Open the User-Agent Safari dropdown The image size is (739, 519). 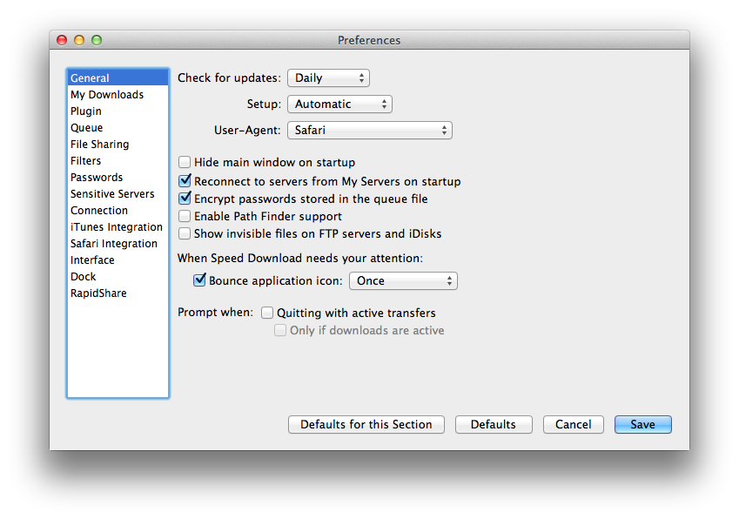click(x=369, y=131)
